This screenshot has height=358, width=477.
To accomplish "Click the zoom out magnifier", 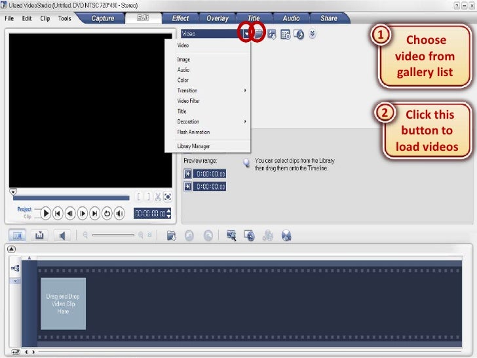I will click(85, 235).
